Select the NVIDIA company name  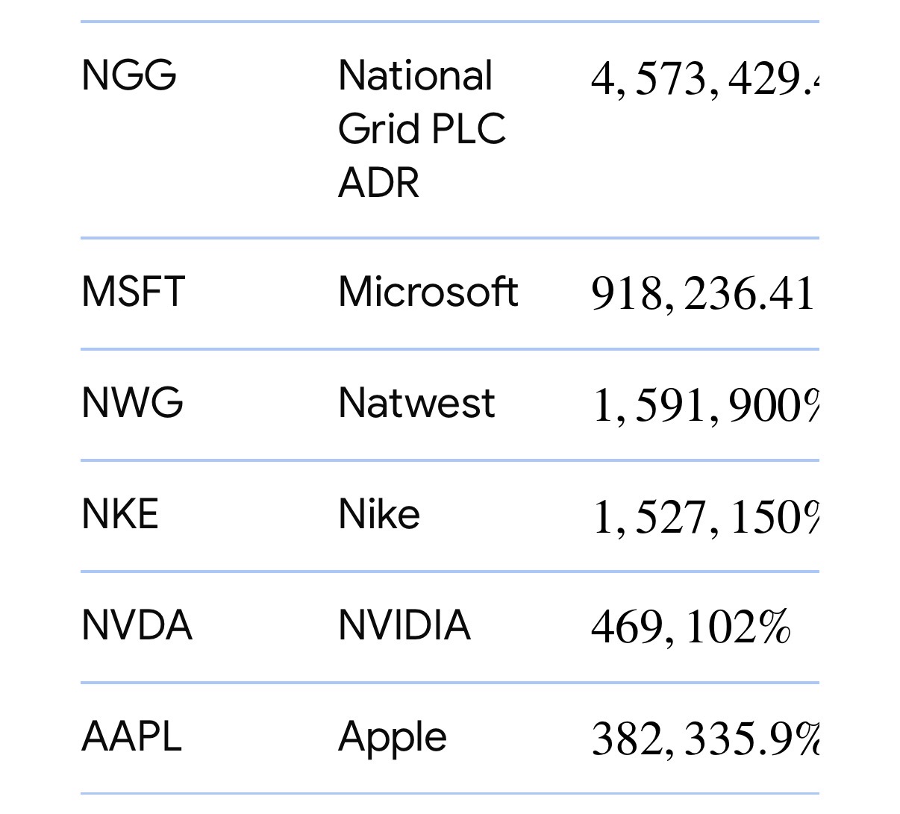tap(404, 625)
